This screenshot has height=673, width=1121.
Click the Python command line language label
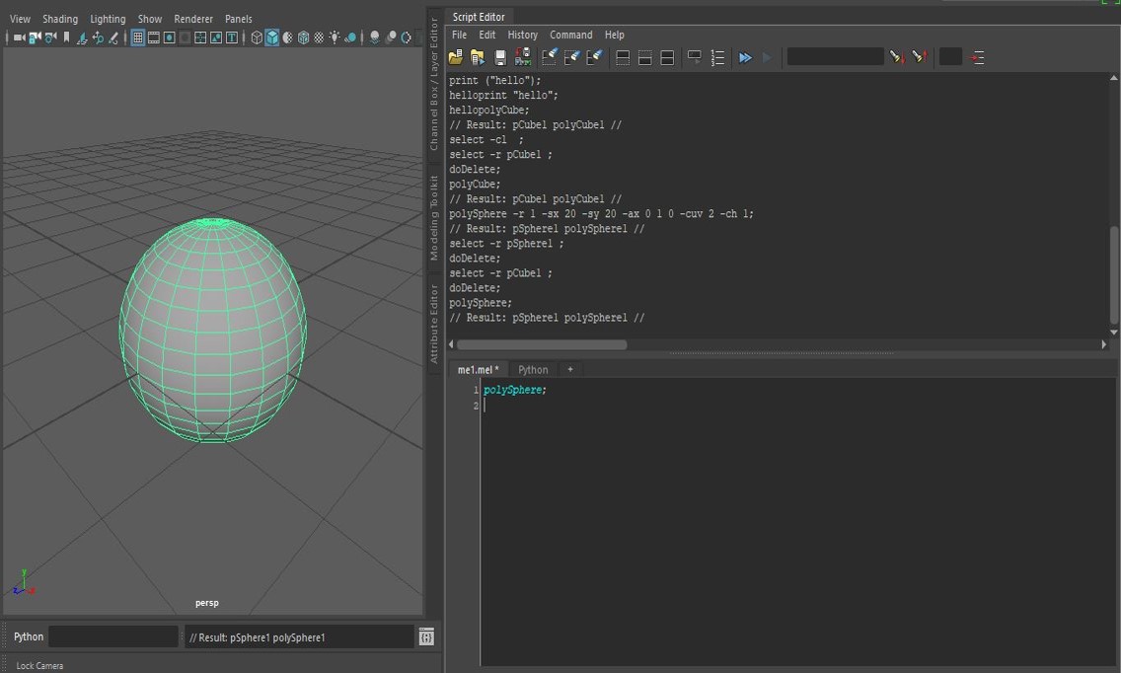point(29,637)
